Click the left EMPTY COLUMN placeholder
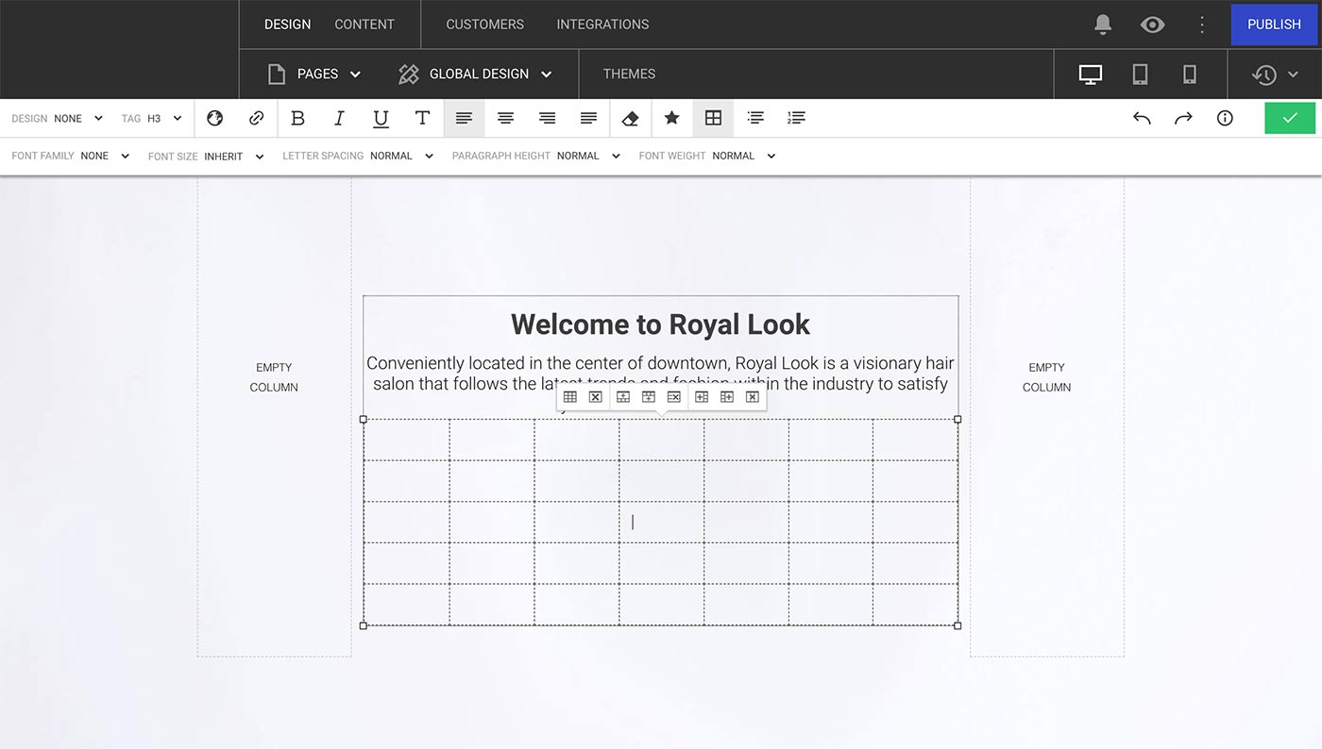Screen dimensions: 1322x749 [274, 377]
